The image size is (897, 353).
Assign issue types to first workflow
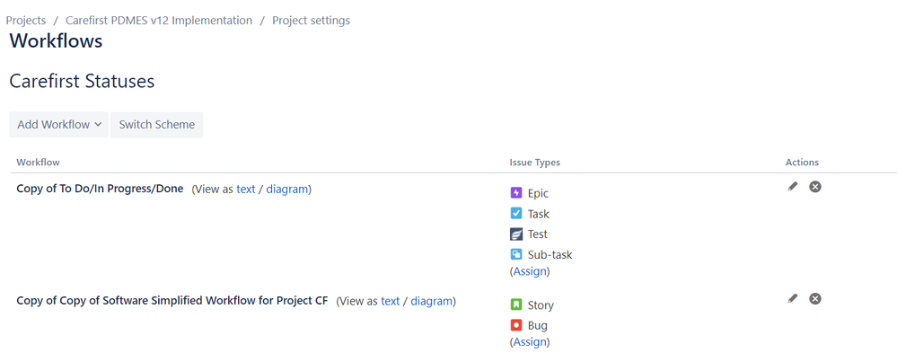point(530,271)
